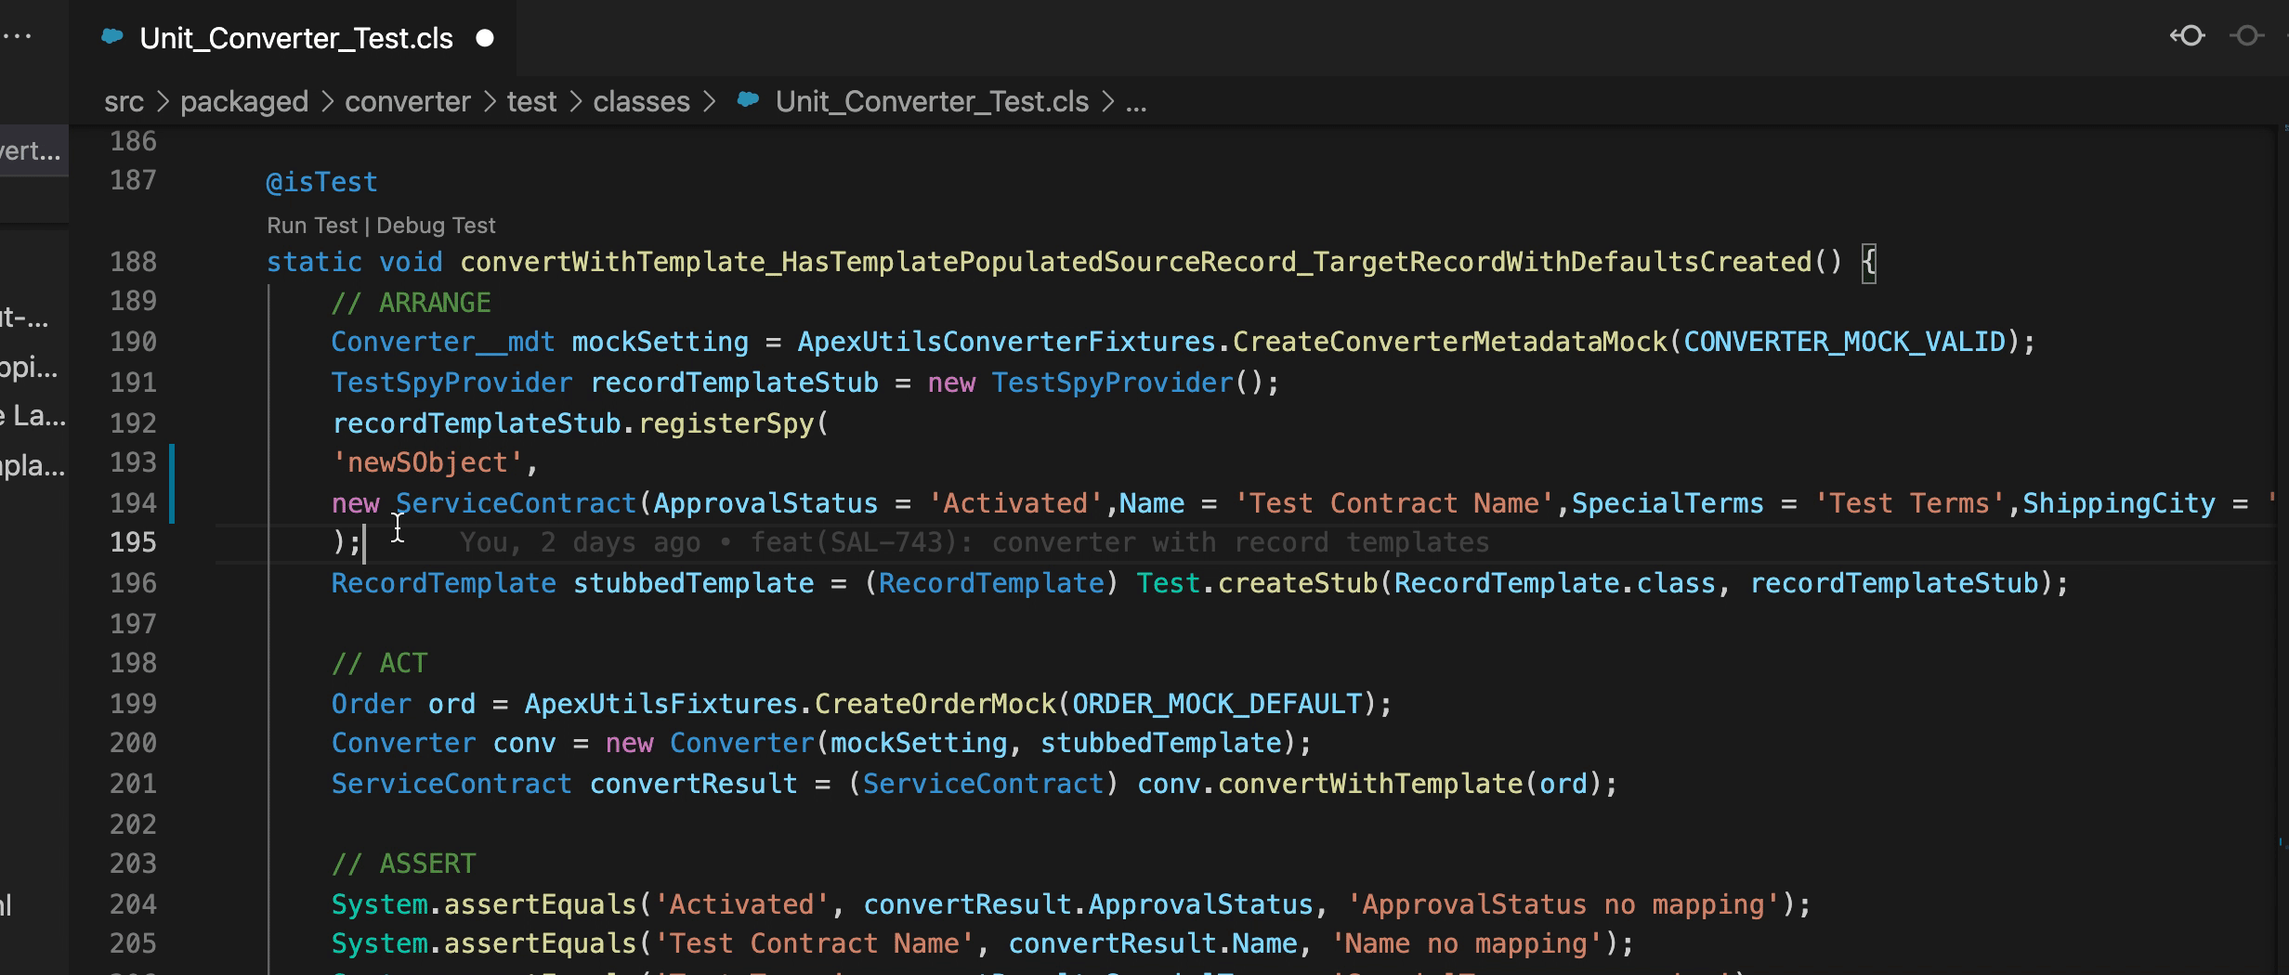Image resolution: width=2289 pixels, height=975 pixels.
Task: Click the SpecialTerms field on line 194
Action: pos(1668,503)
